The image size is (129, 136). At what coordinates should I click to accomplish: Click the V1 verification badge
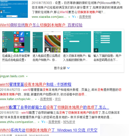point(74,17)
